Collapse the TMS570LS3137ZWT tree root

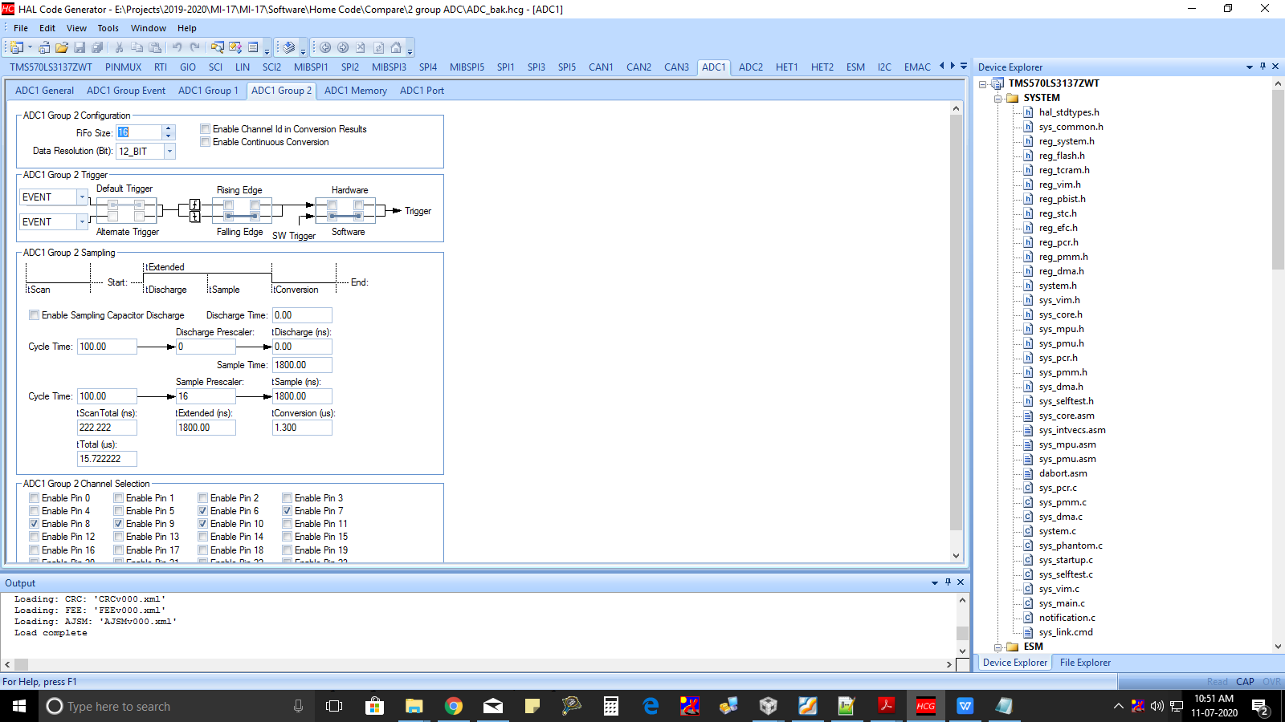(983, 83)
